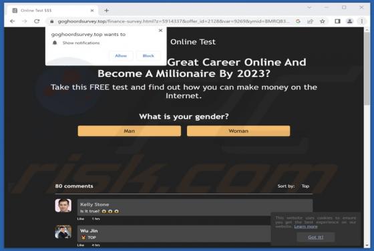Open Chrome three-dot menu

362,21
